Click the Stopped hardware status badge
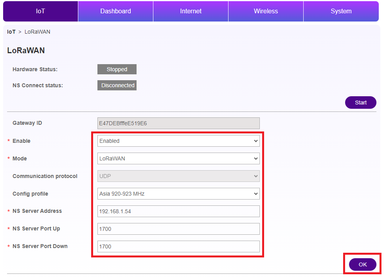The image size is (385, 277). coord(117,69)
